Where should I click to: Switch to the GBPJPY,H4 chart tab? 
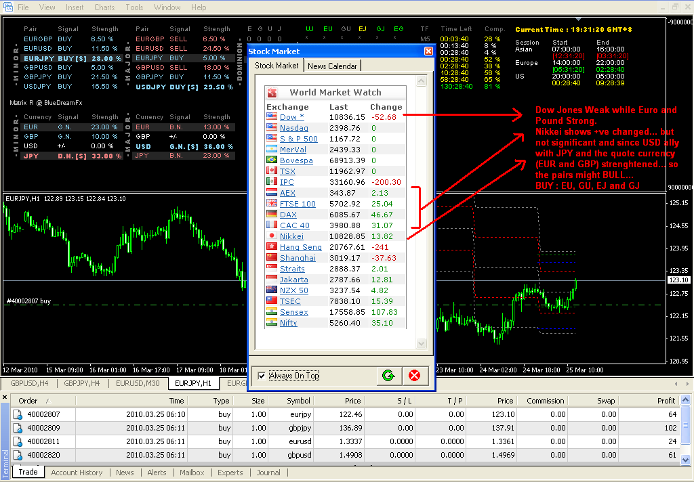(x=82, y=383)
